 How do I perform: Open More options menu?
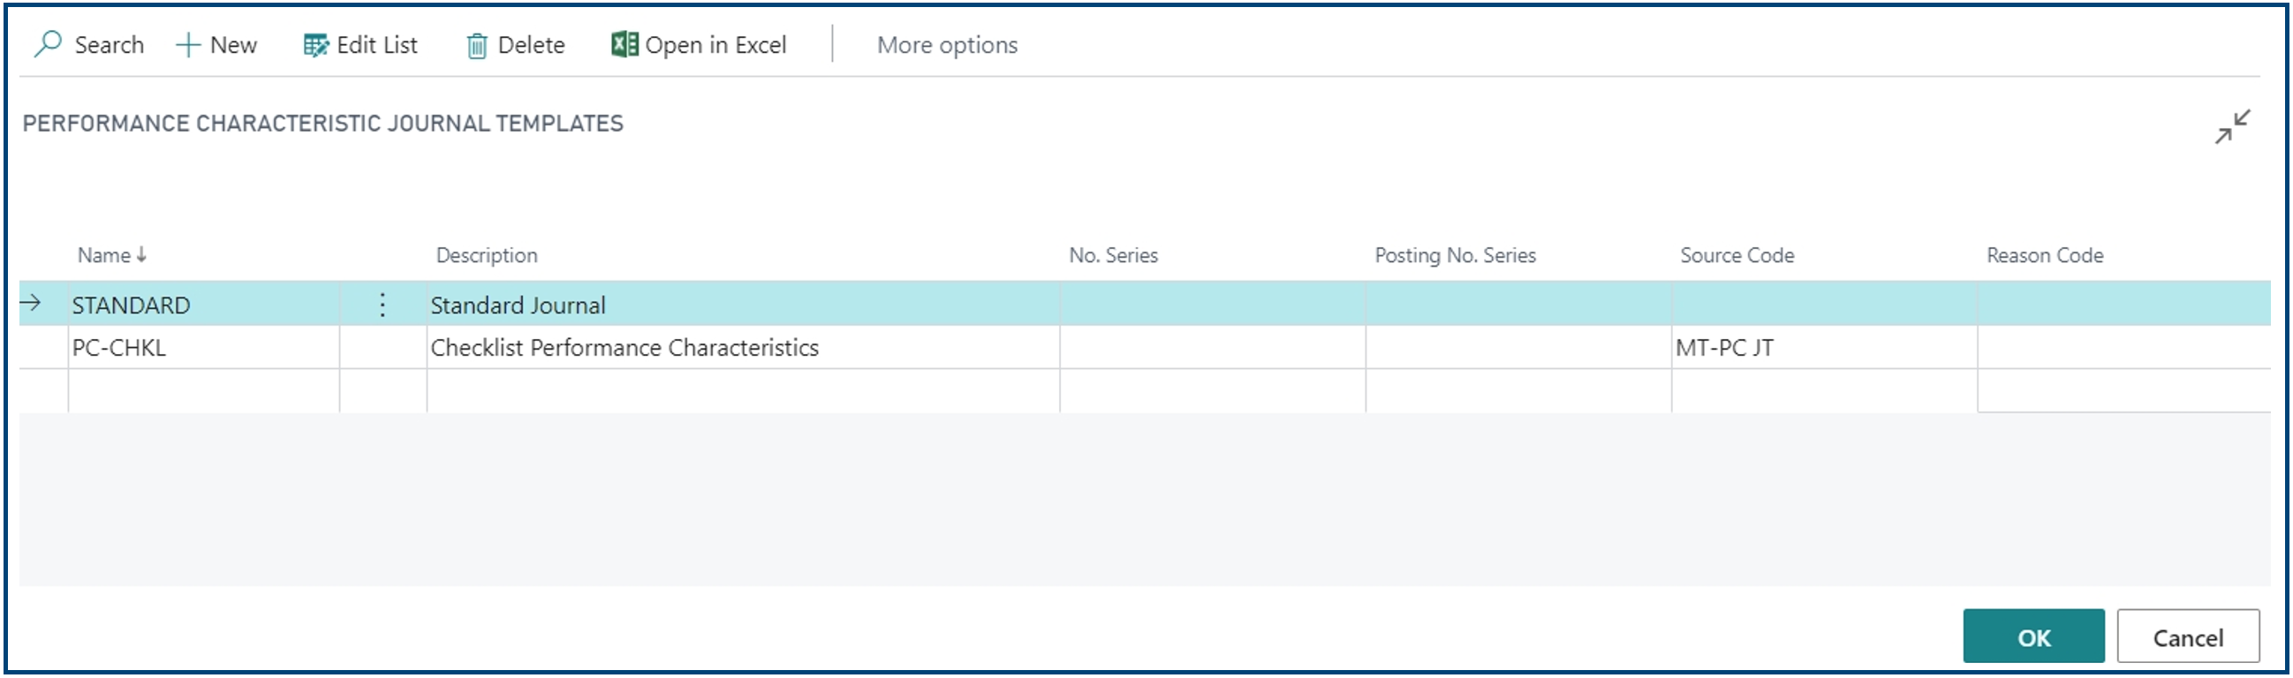947,45
